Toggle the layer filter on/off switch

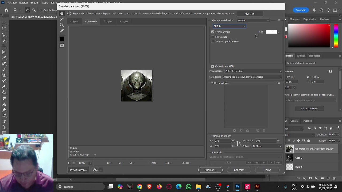click(x=338, y=127)
